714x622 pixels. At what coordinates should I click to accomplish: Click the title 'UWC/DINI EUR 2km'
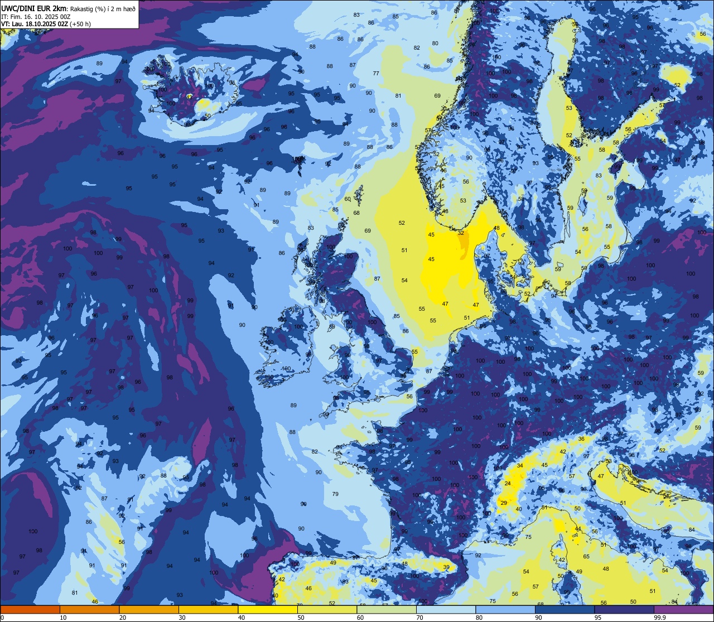click(x=33, y=8)
